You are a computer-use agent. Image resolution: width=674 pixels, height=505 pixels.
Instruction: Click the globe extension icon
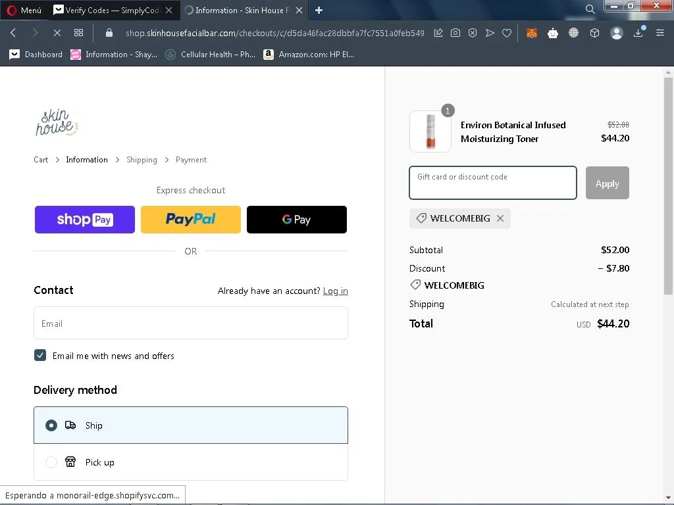(573, 33)
